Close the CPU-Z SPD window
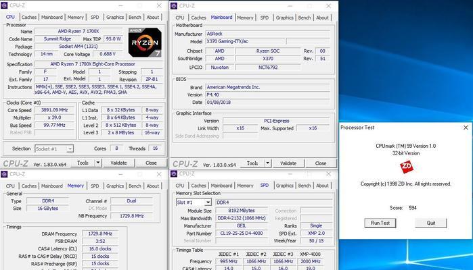473x270 pixels. (328, 173)
